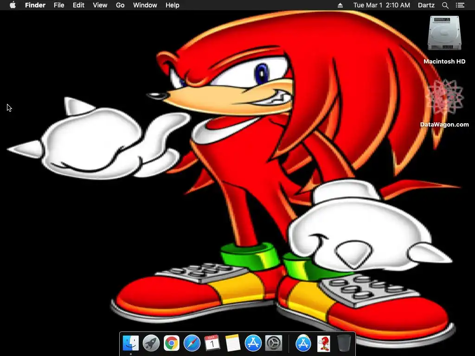Screen dimensions: 475x356
Task: Open Spotlight search magnifier
Action: 445,5
